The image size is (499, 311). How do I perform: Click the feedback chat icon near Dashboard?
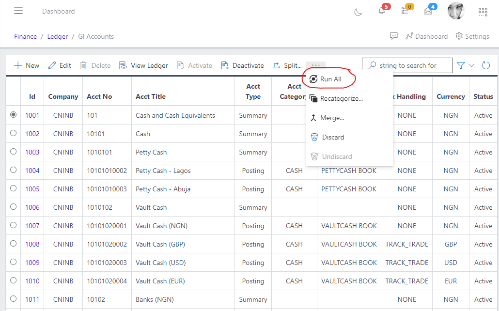click(394, 36)
